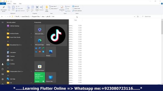
Task: Open the Spotify tile
Action: pos(40,77)
